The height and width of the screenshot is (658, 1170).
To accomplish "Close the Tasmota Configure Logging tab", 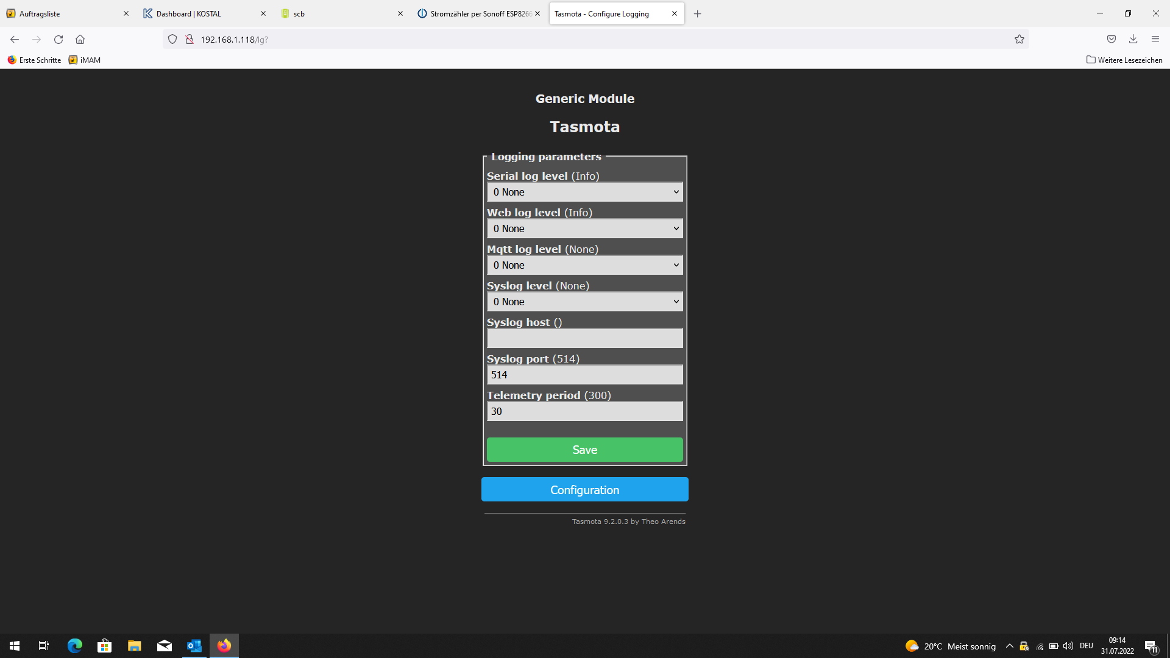I will tap(675, 13).
